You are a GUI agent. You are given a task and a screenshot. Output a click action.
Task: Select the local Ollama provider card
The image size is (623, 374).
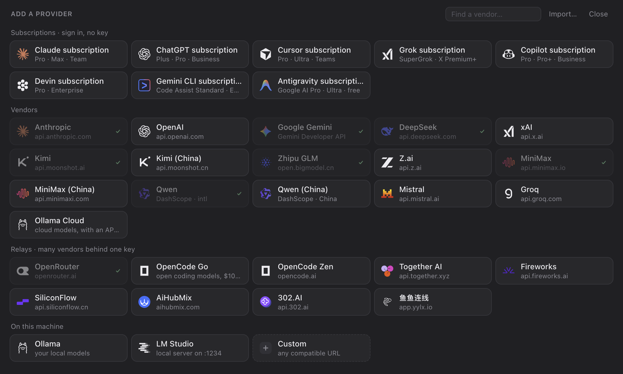pos(68,348)
